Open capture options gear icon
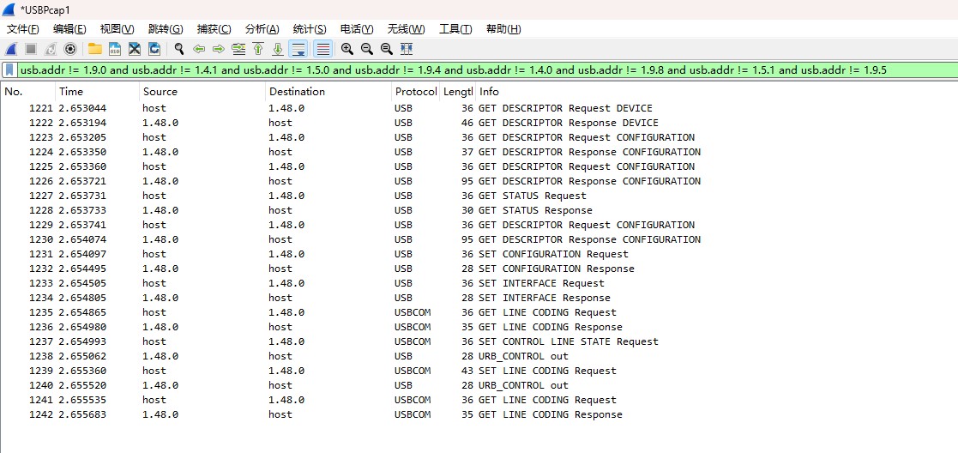The height and width of the screenshot is (453, 958). point(70,49)
